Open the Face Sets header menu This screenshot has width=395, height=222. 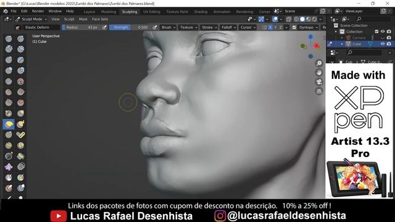[100, 19]
